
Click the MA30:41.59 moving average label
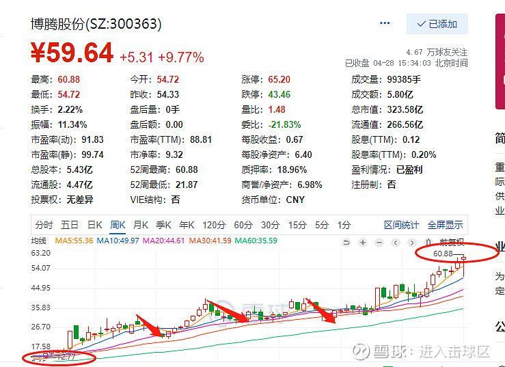pos(210,241)
